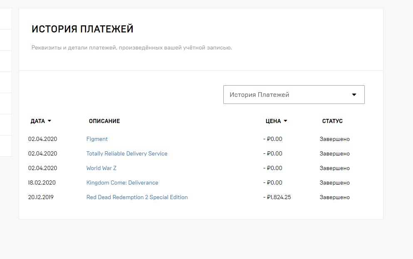
Task: Click the 20.12.2019 date entry
Action: (41, 197)
